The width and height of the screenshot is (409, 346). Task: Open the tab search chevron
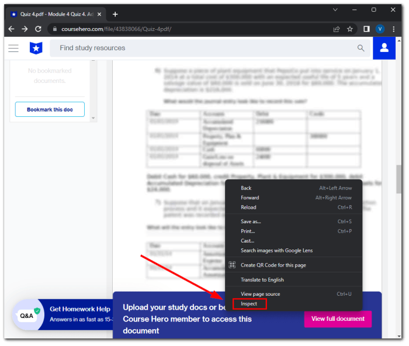click(335, 10)
